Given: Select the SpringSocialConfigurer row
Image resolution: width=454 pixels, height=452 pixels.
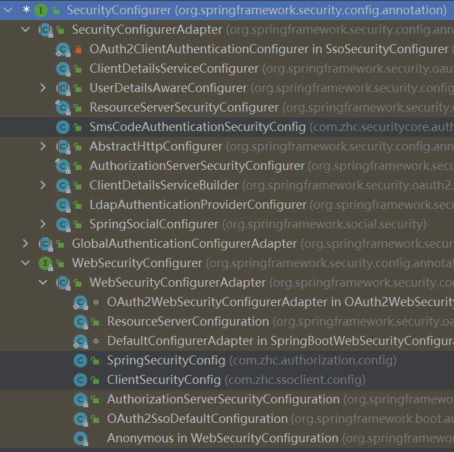Looking at the screenshot, I should tap(227, 224).
